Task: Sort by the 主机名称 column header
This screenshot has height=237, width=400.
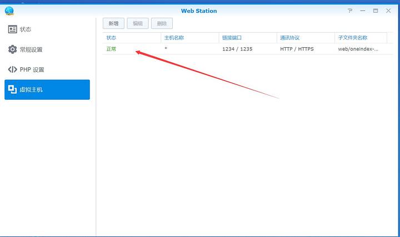Action: [190, 38]
